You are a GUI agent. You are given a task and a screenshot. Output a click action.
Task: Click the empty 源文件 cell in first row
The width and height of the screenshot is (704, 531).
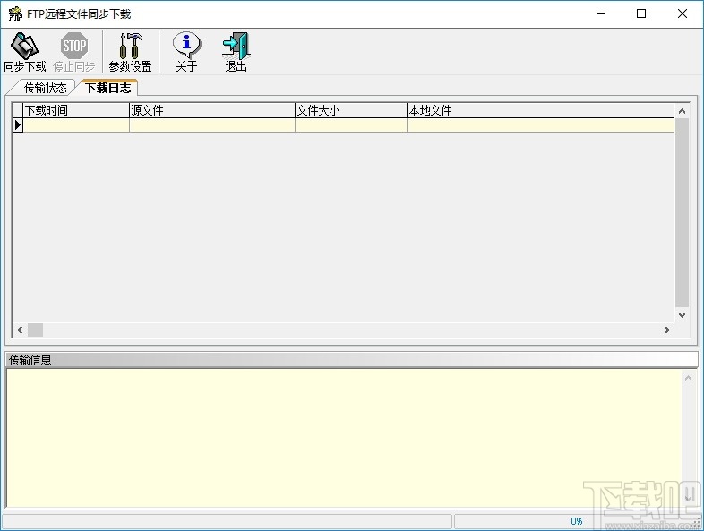coord(212,125)
